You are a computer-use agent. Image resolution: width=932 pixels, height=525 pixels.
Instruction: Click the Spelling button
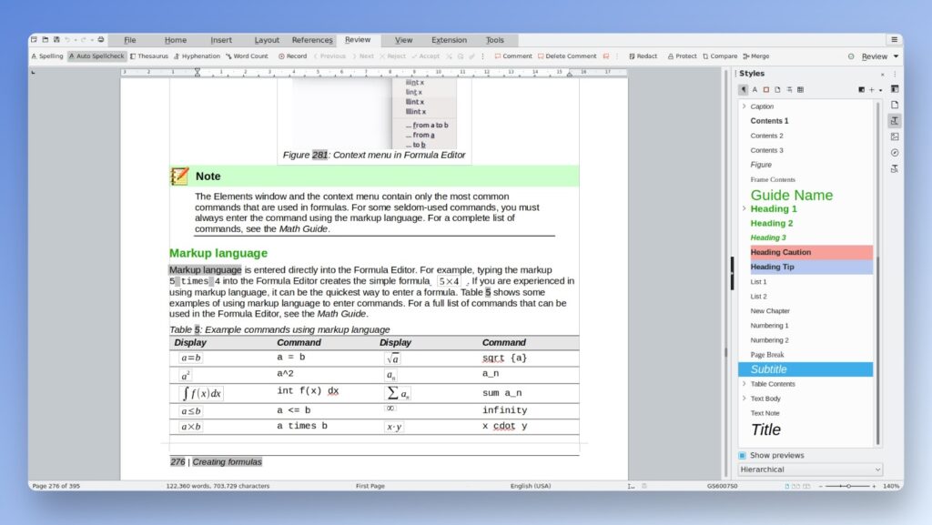click(47, 56)
